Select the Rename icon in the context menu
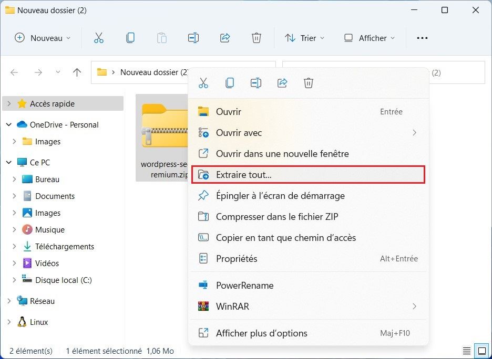 (256, 83)
